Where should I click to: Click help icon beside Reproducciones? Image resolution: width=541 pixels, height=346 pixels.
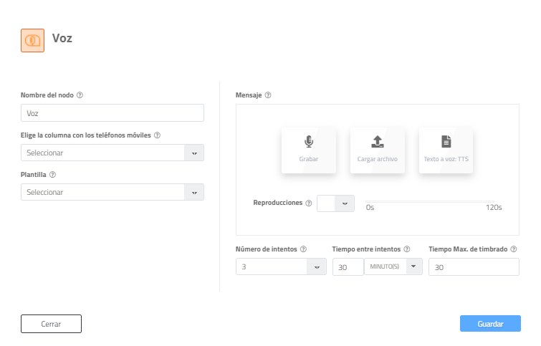pos(309,203)
